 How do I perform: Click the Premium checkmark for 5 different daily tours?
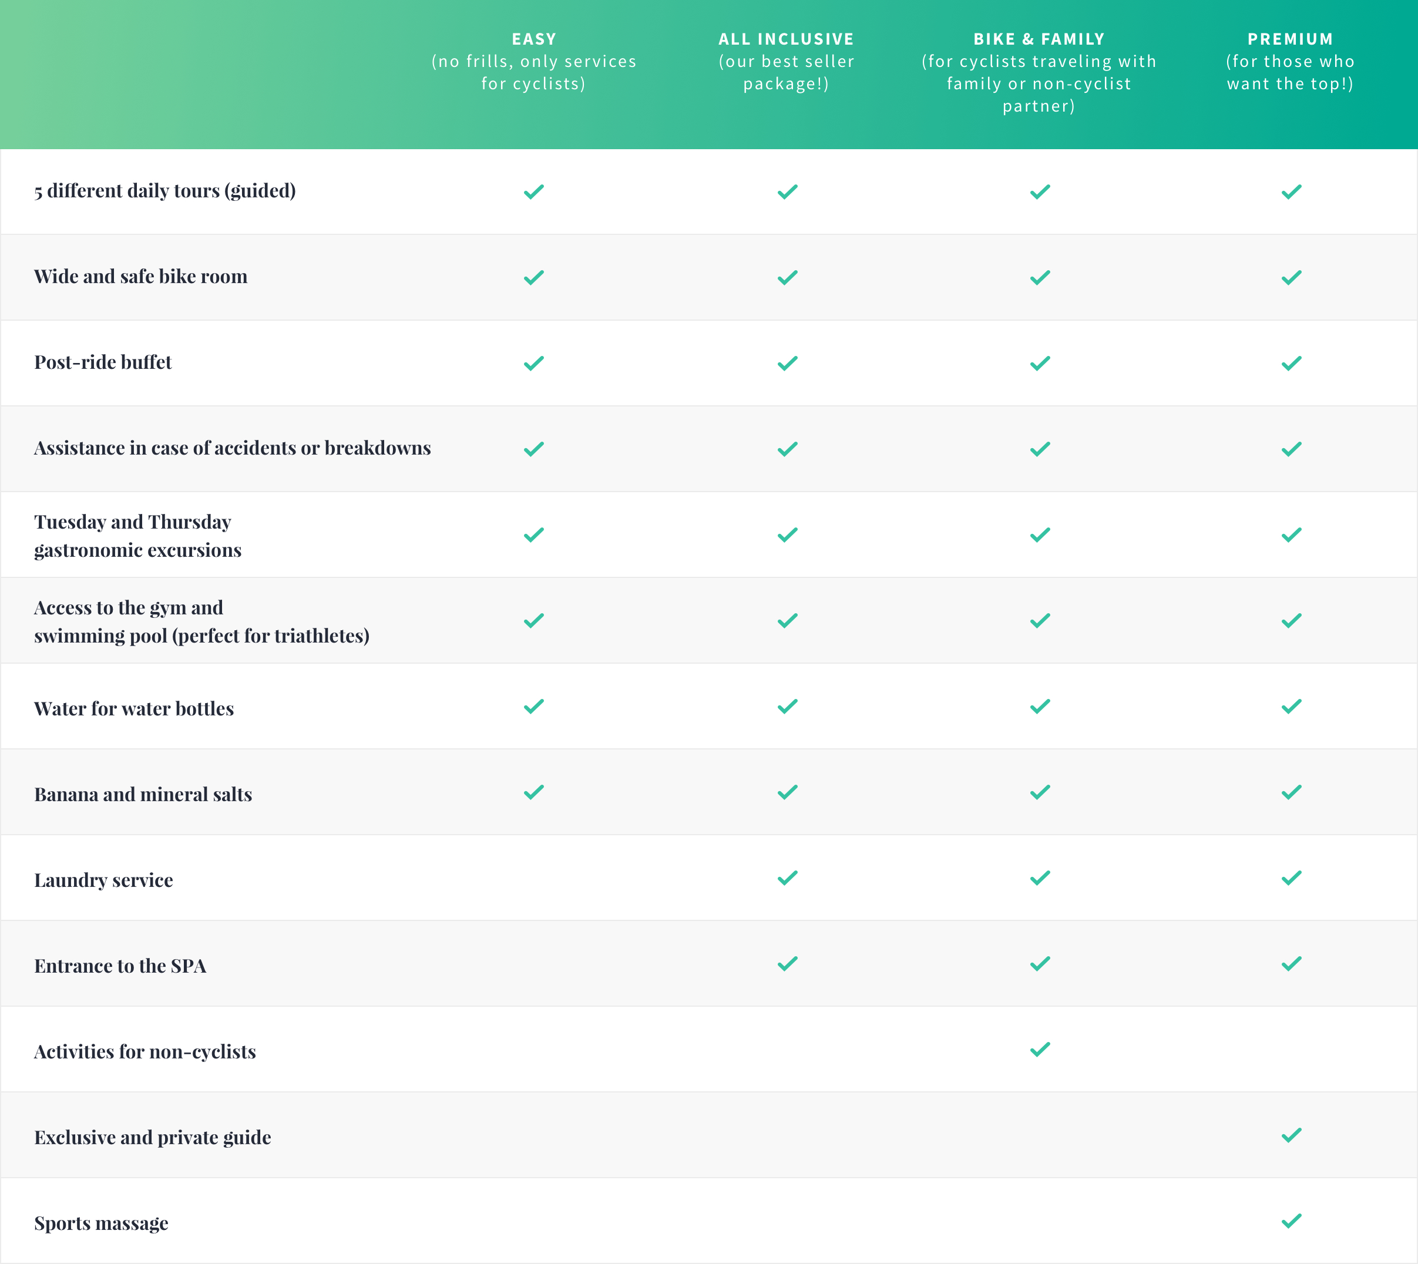coord(1291,191)
